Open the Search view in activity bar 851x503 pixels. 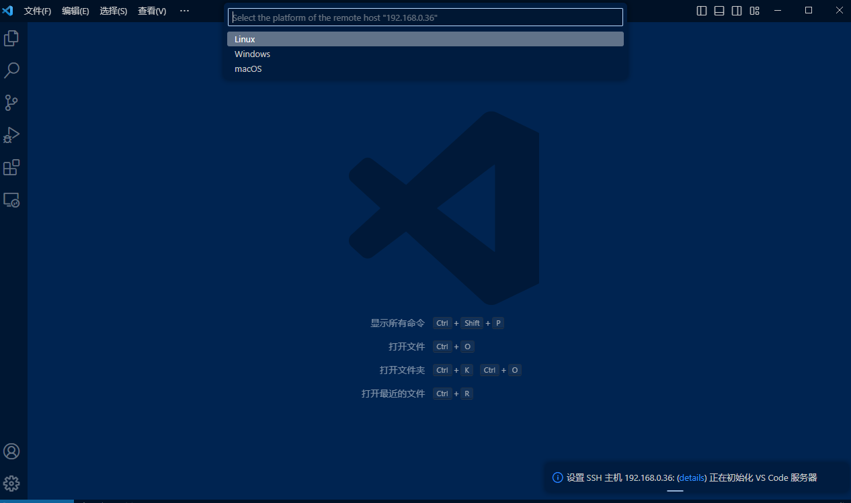click(11, 71)
